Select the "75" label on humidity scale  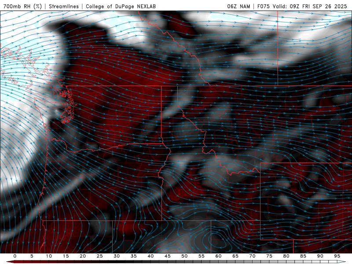tap(269, 256)
